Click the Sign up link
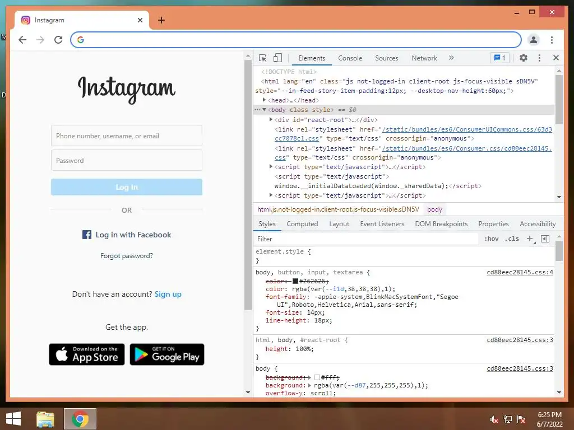The height and width of the screenshot is (430, 574). 168,294
